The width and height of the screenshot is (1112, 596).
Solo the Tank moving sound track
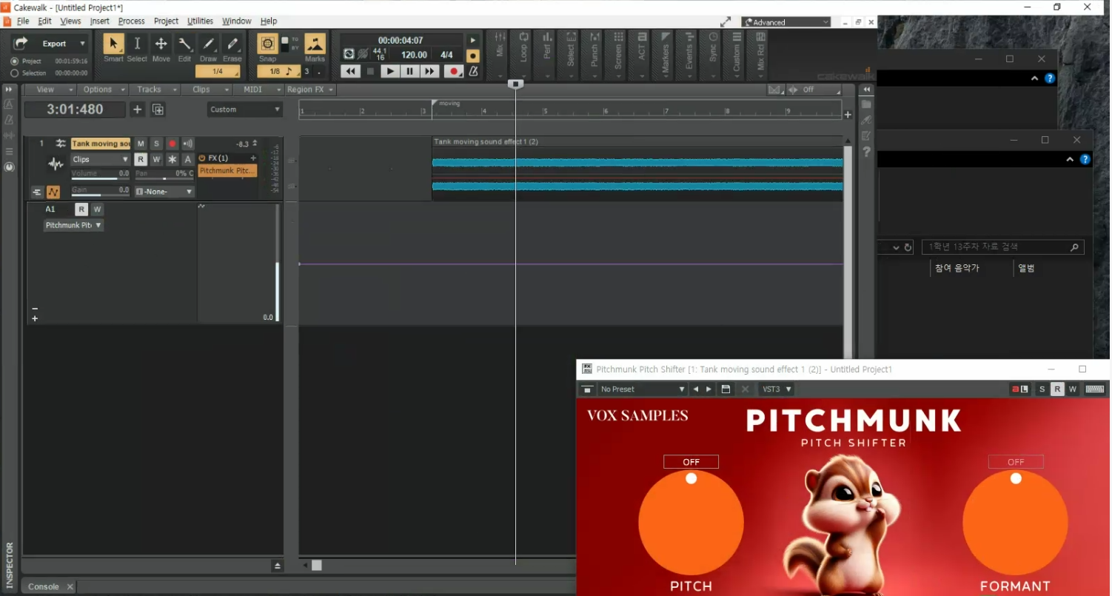[x=156, y=144]
